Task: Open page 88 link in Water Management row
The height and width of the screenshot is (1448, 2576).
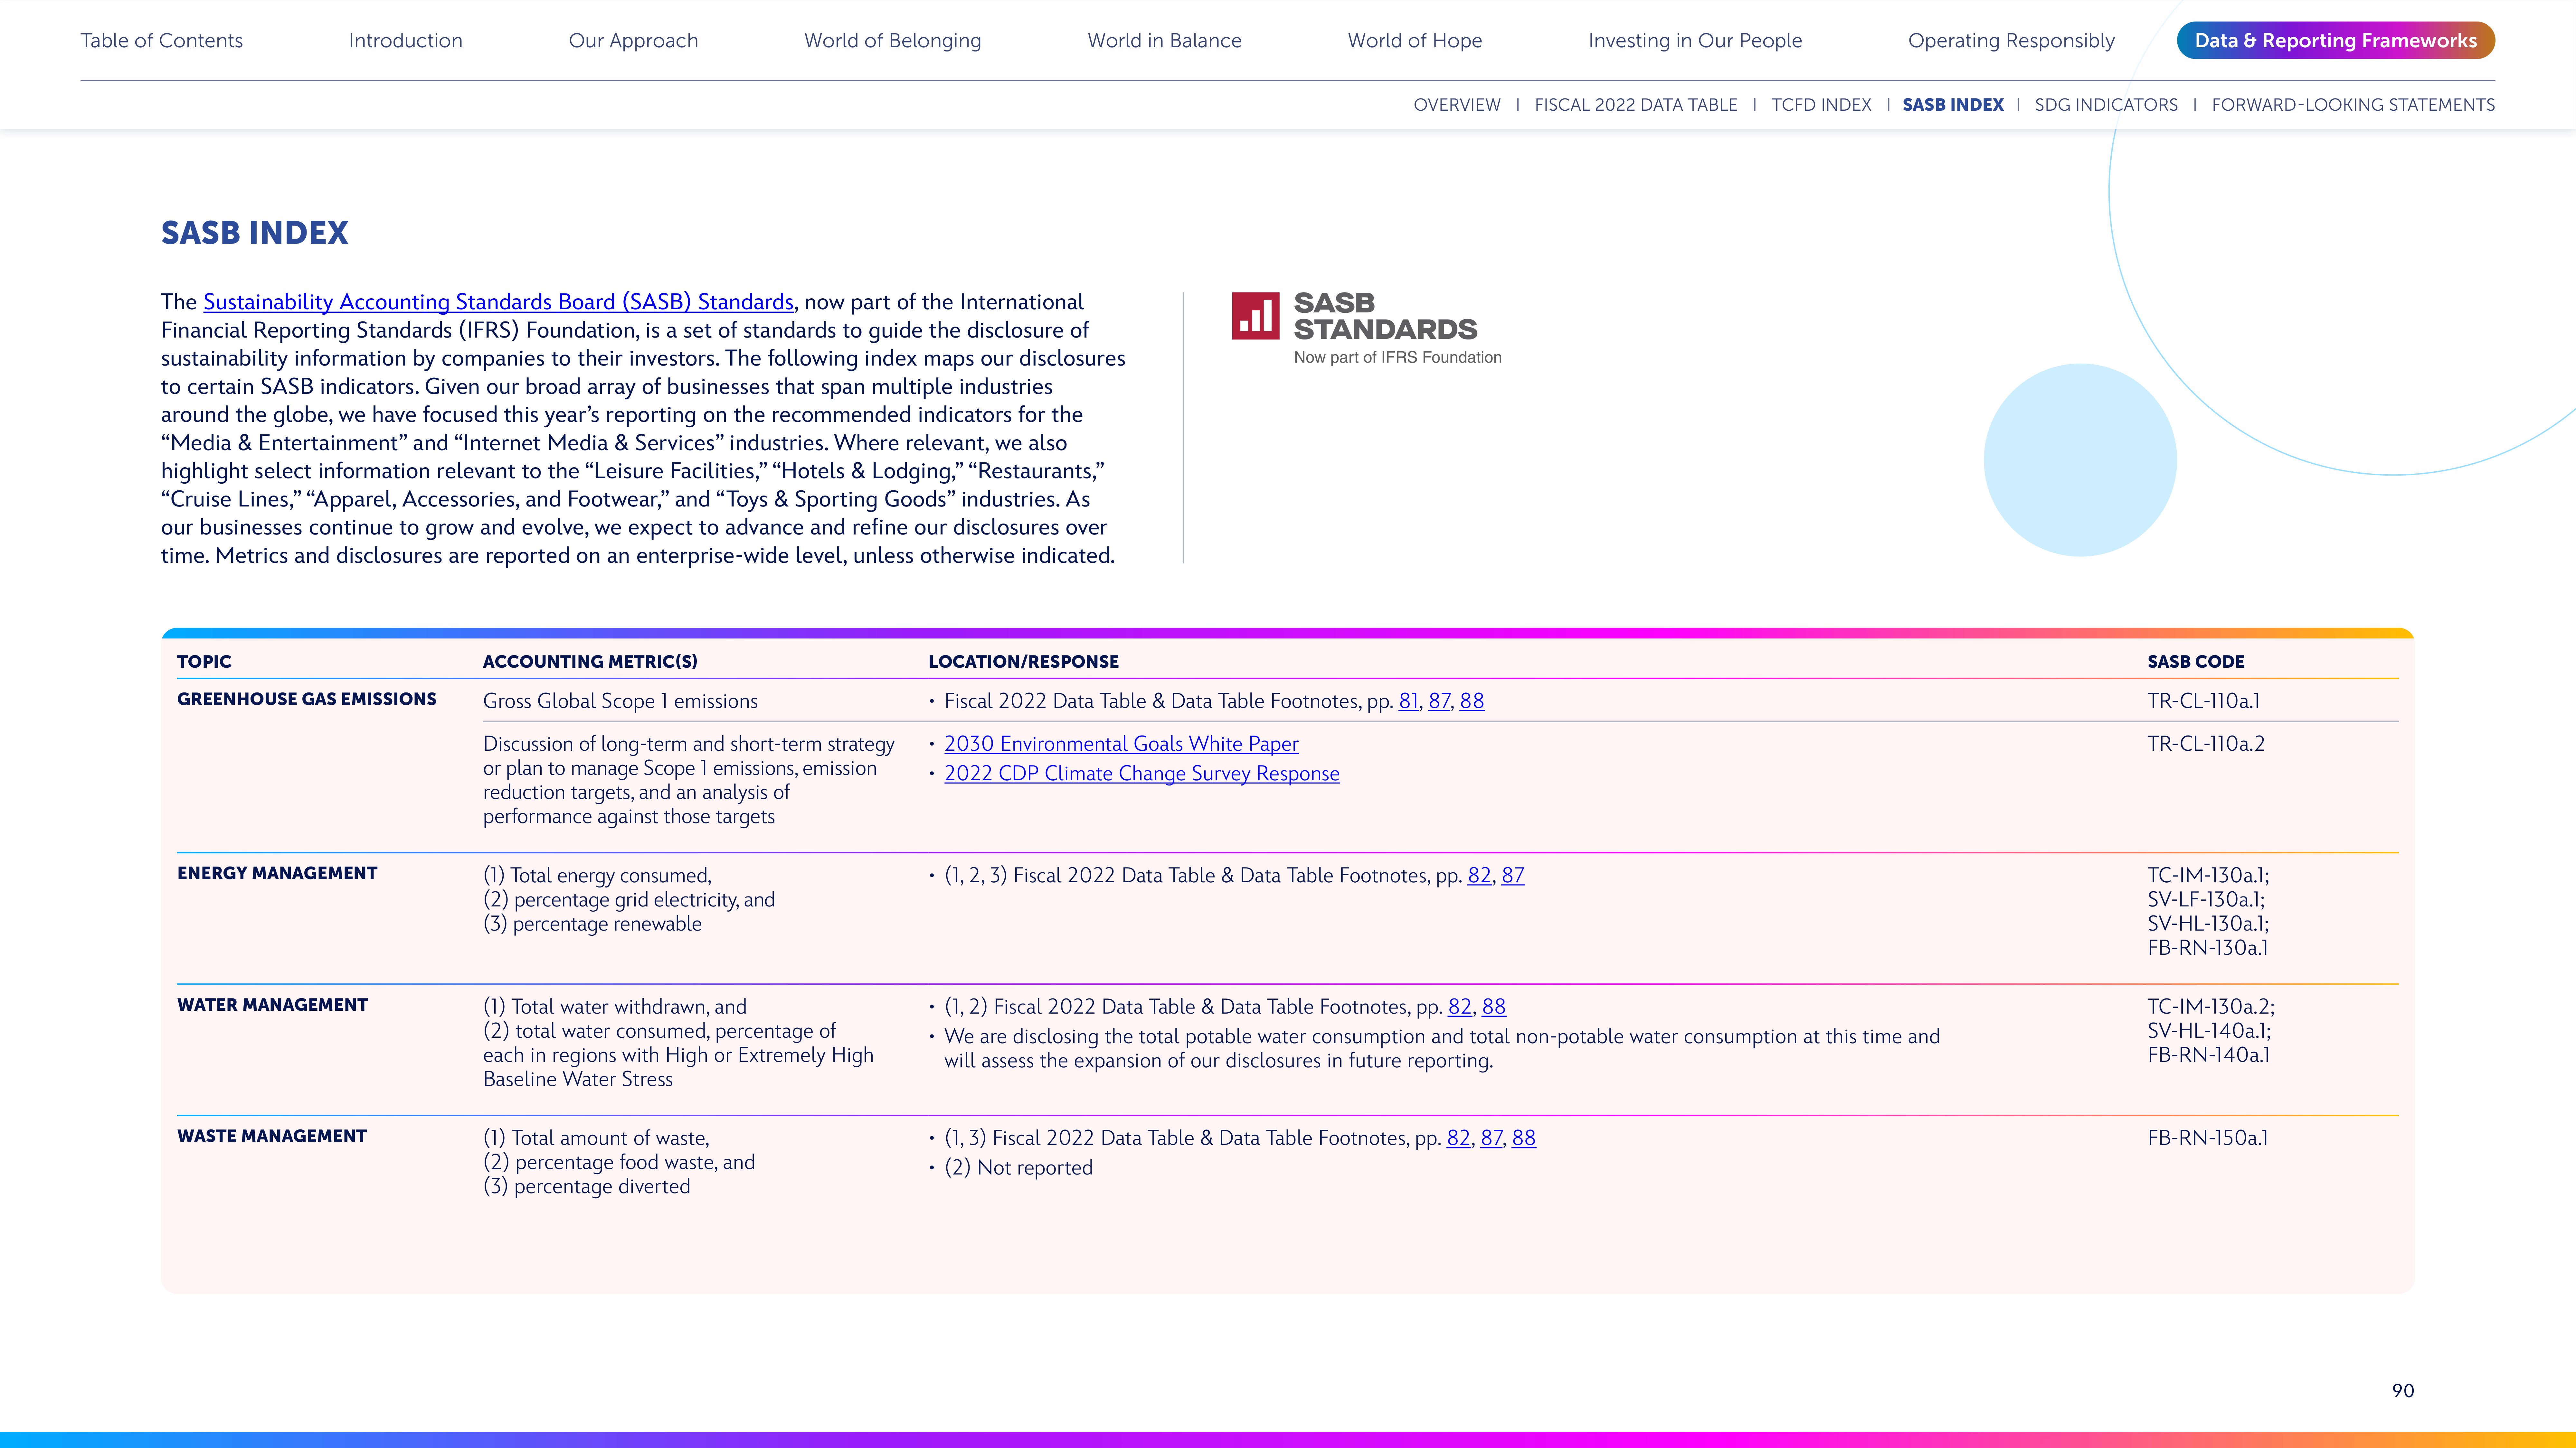Action: pyautogui.click(x=1494, y=1007)
